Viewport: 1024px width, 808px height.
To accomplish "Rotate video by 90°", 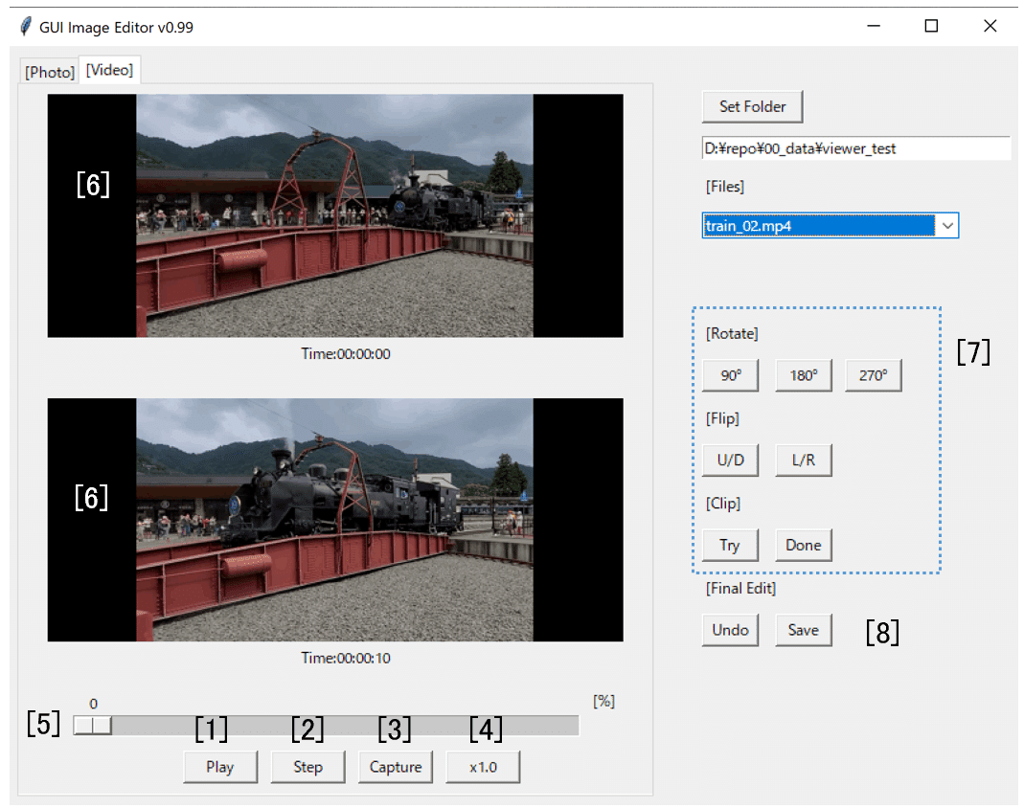I will (731, 375).
